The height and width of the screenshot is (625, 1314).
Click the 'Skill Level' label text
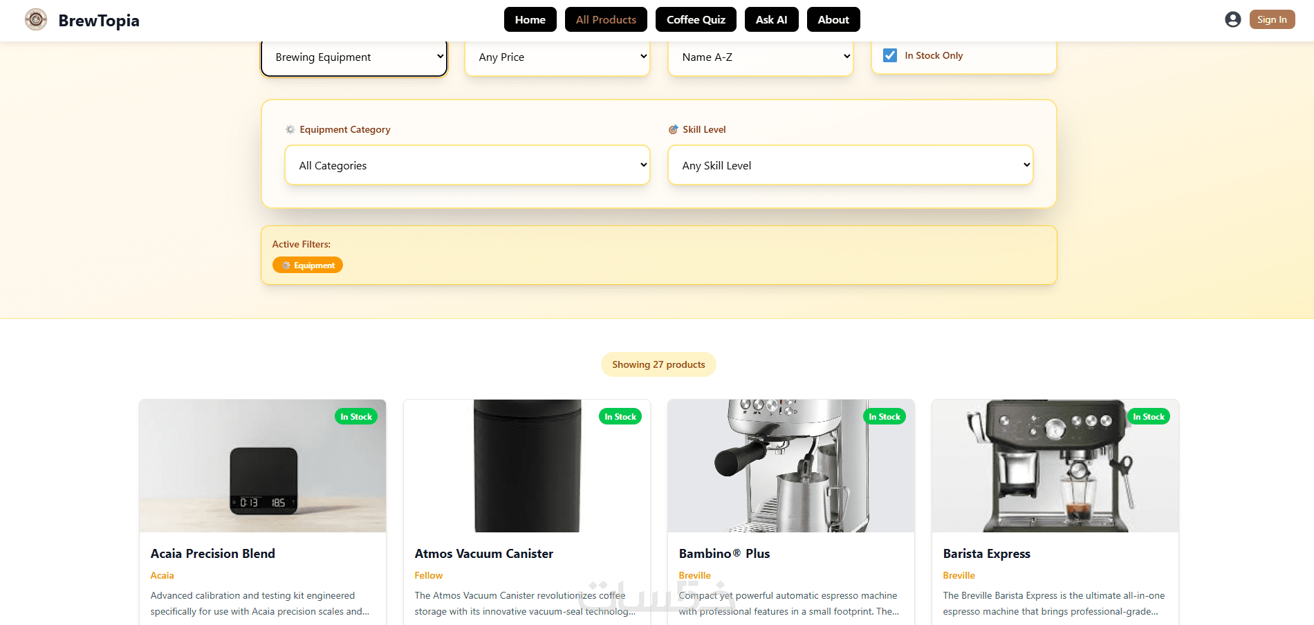[x=704, y=129]
